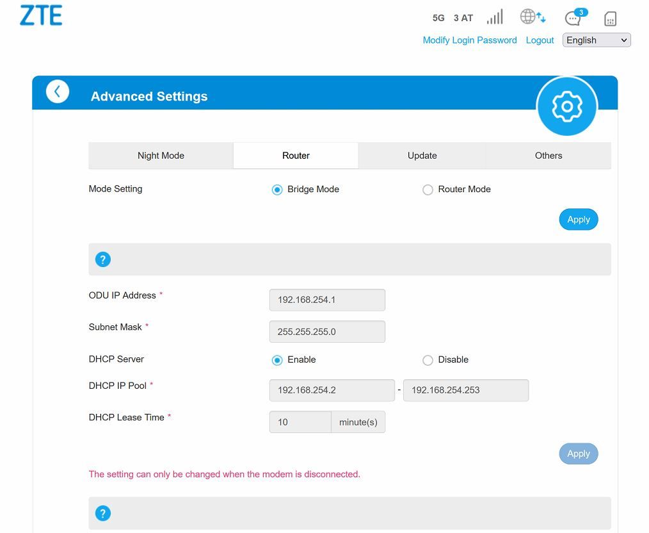Screen dimensions: 649x533
Task: Click Apply under Mode Setting
Action: [578, 219]
